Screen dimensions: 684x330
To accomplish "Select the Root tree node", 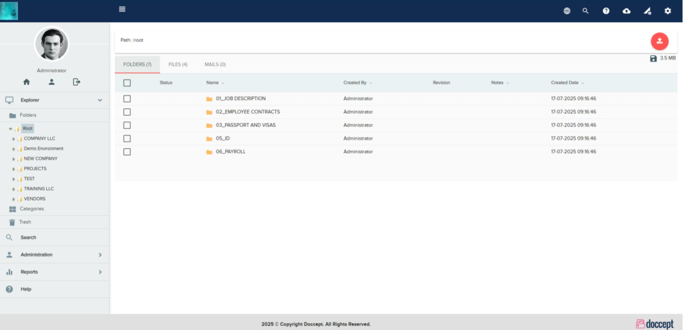I will click(x=27, y=129).
